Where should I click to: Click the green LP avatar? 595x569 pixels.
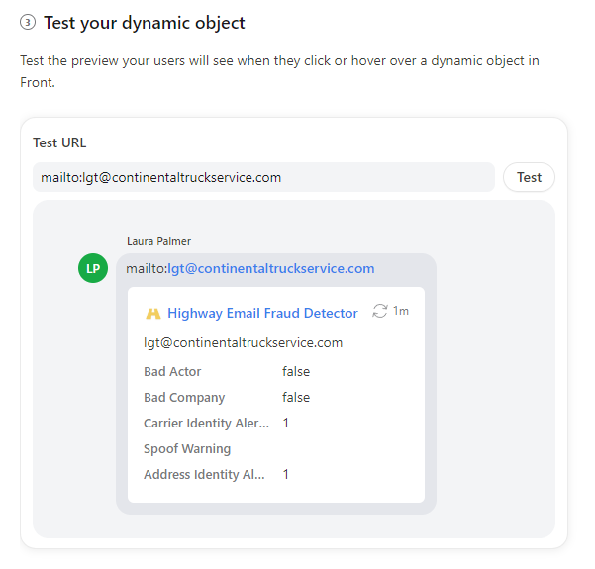pyautogui.click(x=93, y=268)
